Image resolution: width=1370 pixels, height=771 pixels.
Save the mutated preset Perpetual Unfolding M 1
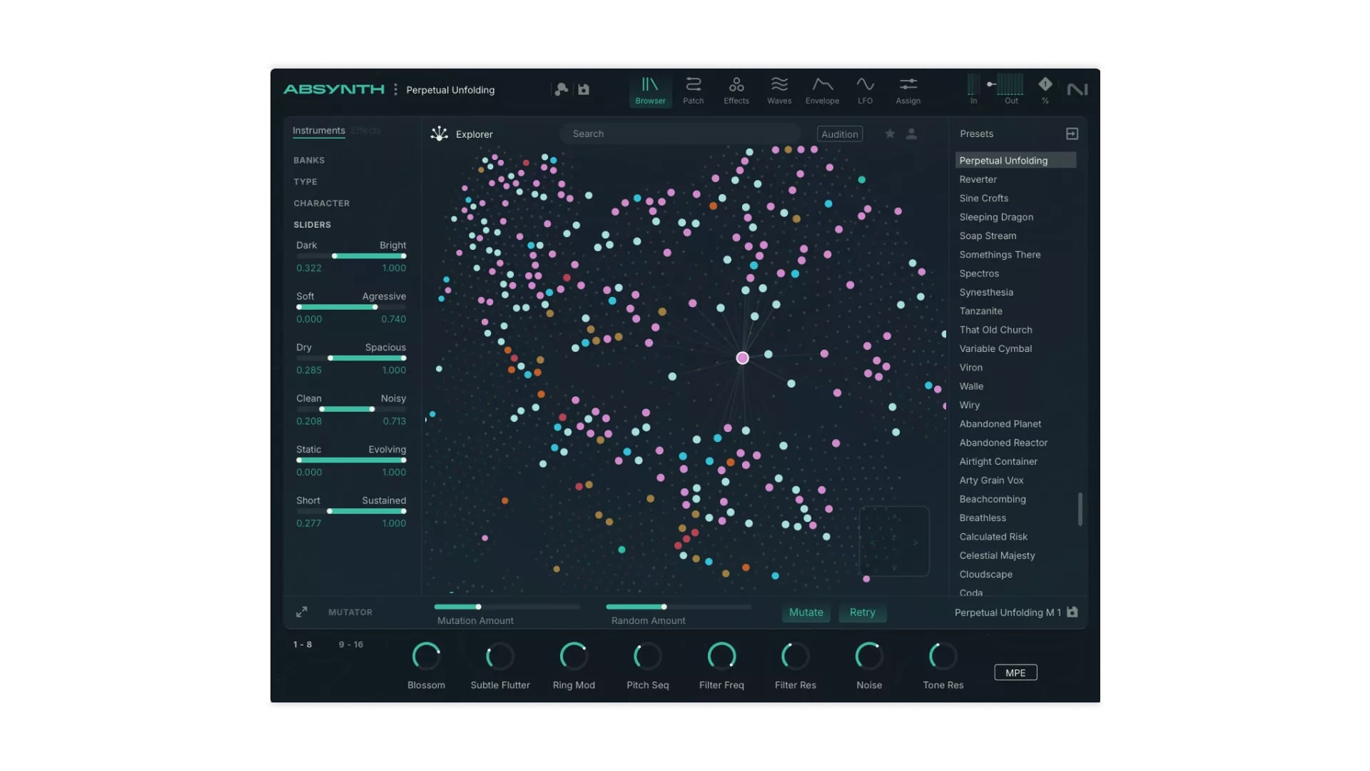[x=1072, y=612]
